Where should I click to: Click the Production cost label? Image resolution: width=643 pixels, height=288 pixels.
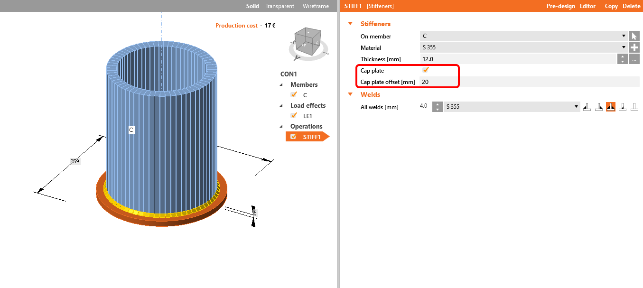[x=236, y=26]
